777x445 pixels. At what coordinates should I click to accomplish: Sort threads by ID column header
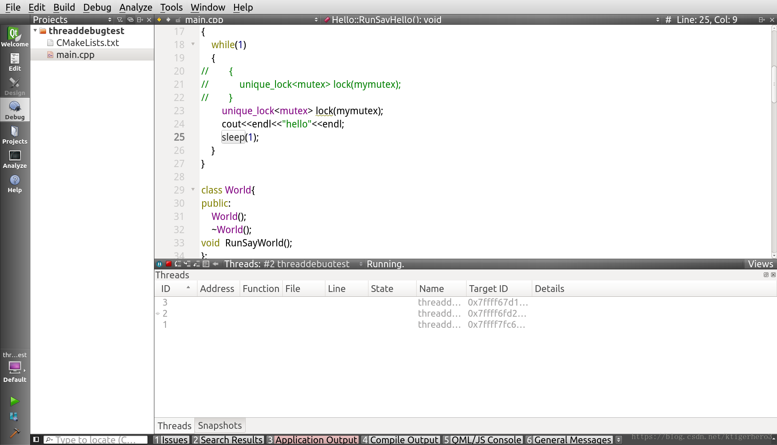(176, 289)
